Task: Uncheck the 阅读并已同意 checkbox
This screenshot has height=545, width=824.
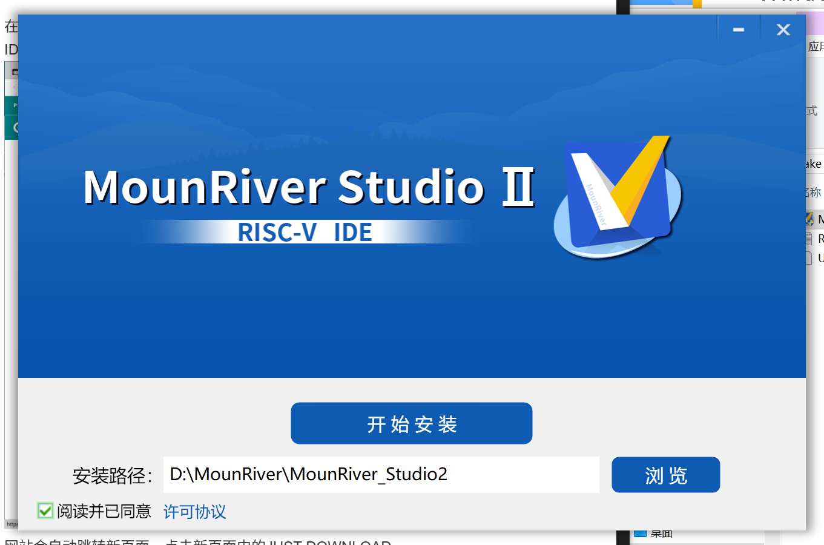Action: (45, 510)
